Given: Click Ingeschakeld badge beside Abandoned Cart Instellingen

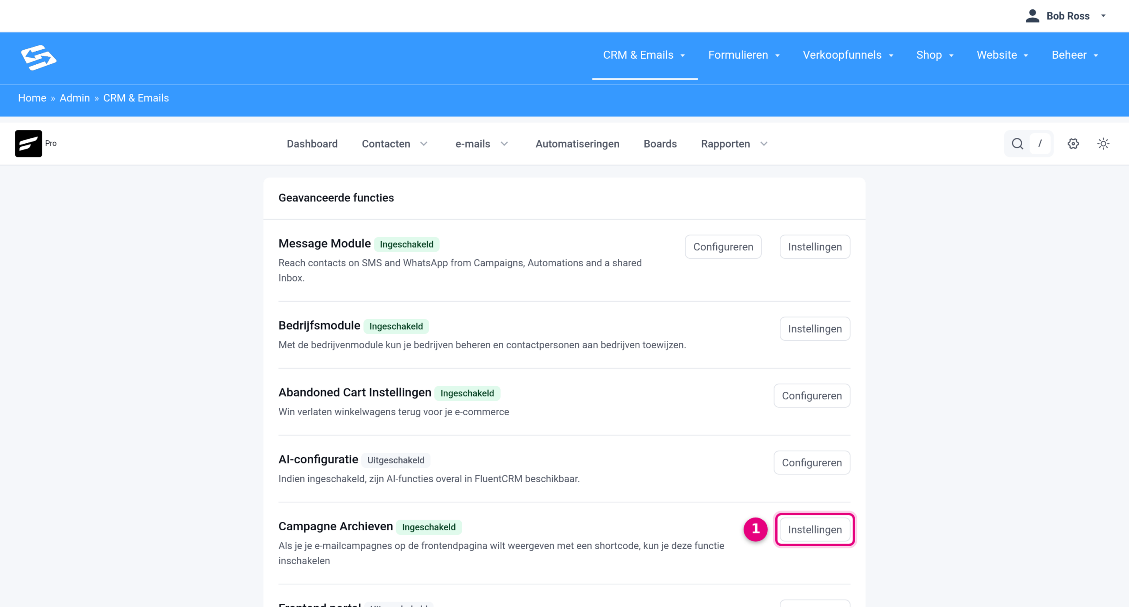Looking at the screenshot, I should pyautogui.click(x=467, y=393).
